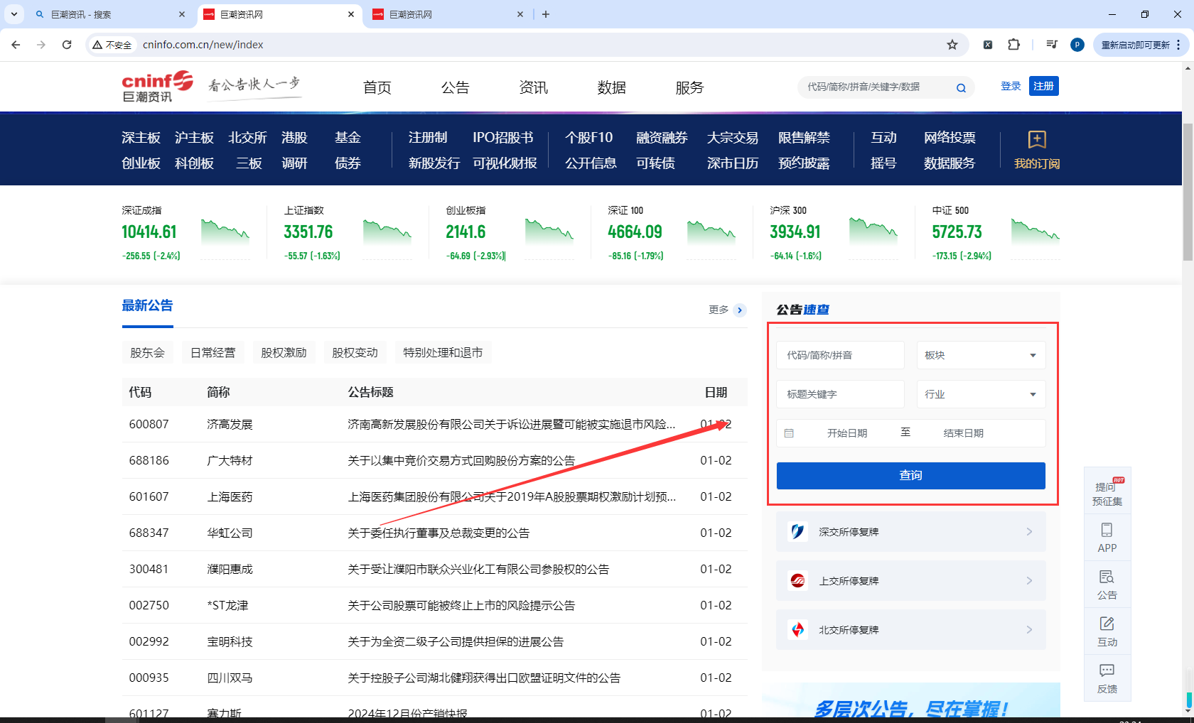
Task: Click the 注册 register button
Action: point(1043,86)
